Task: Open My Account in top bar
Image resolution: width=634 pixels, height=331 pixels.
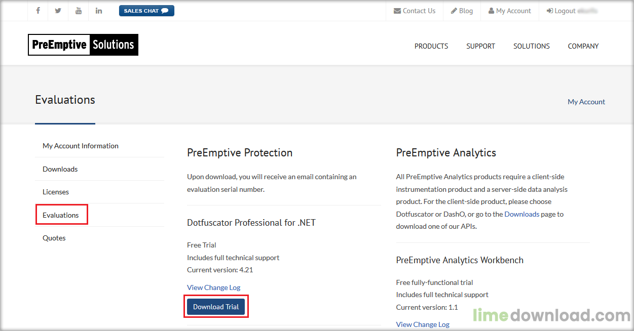Action: click(x=509, y=11)
